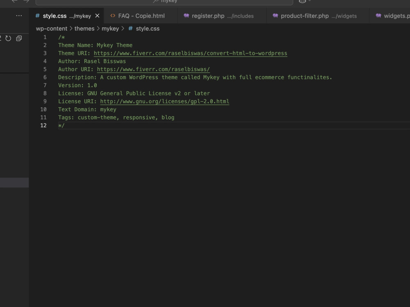Click the breadcrumb hash file icon

pyautogui.click(x=130, y=29)
